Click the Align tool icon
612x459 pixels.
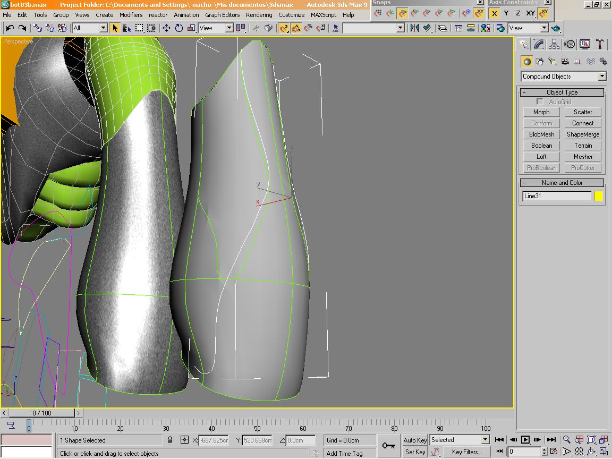pyautogui.click(x=427, y=28)
